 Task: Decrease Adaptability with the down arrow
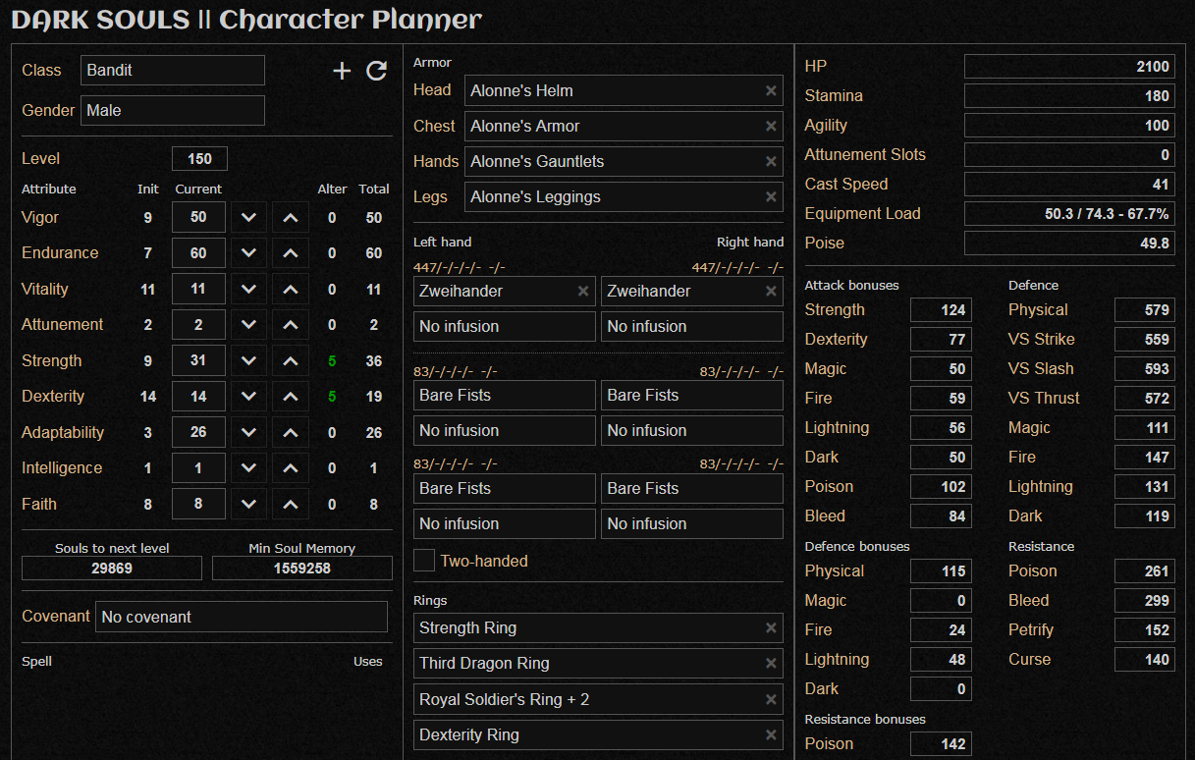coord(249,433)
